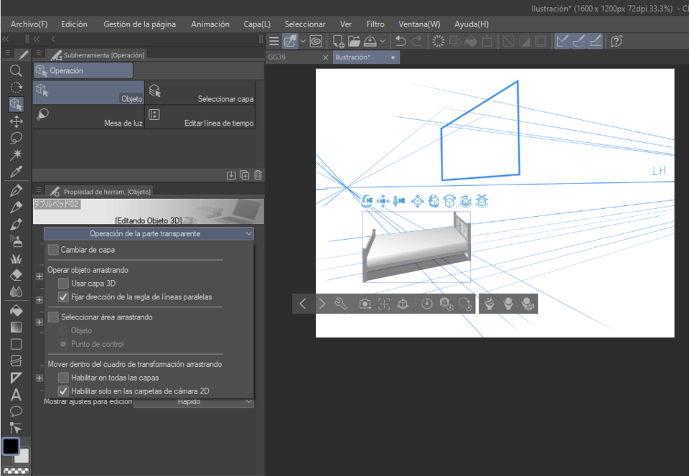Click the Undo arrow in command bar

(400, 42)
